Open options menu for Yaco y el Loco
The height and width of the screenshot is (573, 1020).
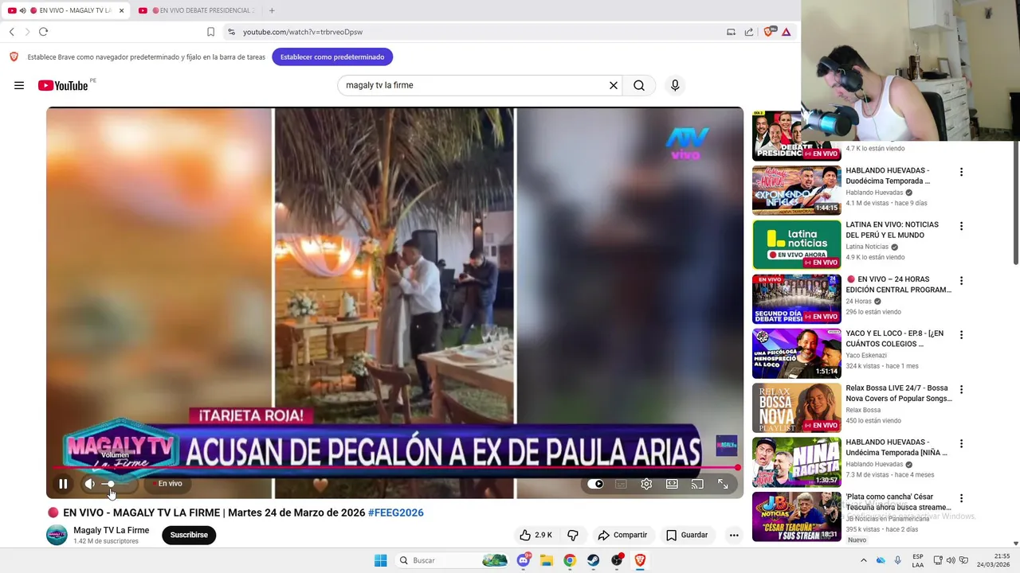tap(961, 335)
